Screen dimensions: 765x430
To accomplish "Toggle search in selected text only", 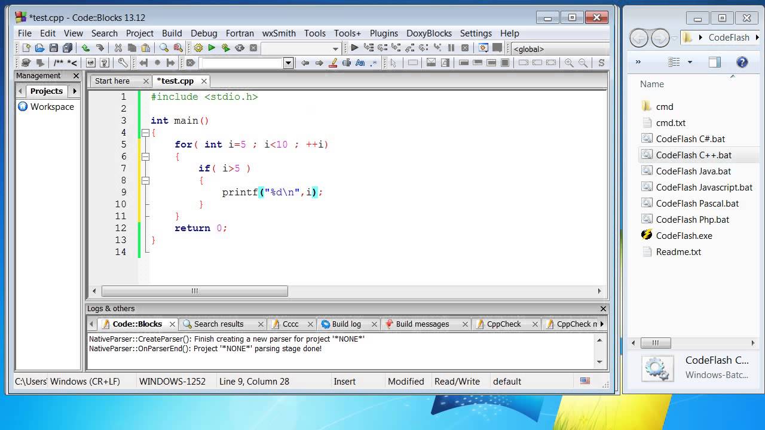I will click(x=347, y=63).
